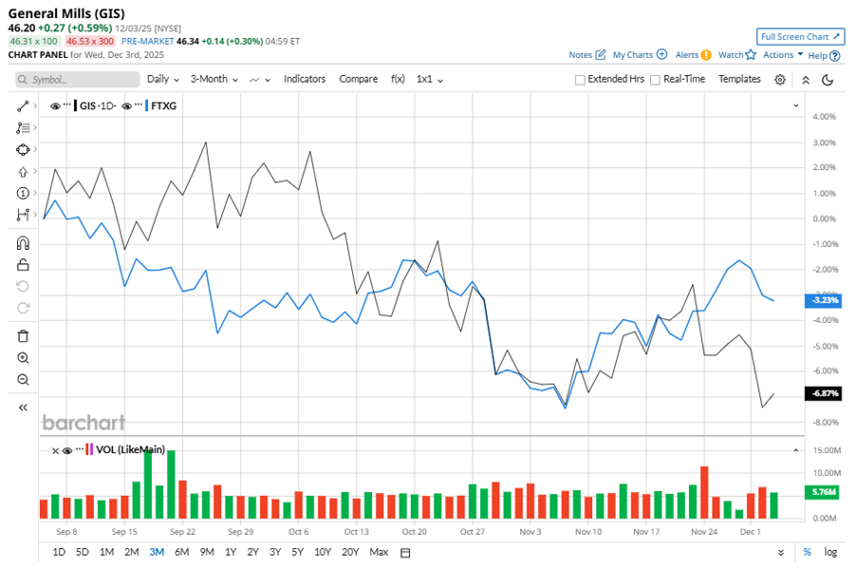Switch scale to log mode
The width and height of the screenshot is (856, 569).
(x=830, y=552)
